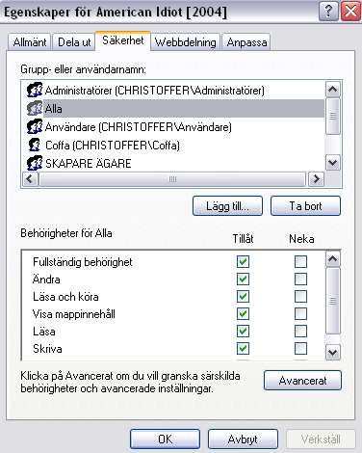Image resolution: width=362 pixels, height=453 pixels.
Task: Select the Alla entry text
Action: click(53, 109)
